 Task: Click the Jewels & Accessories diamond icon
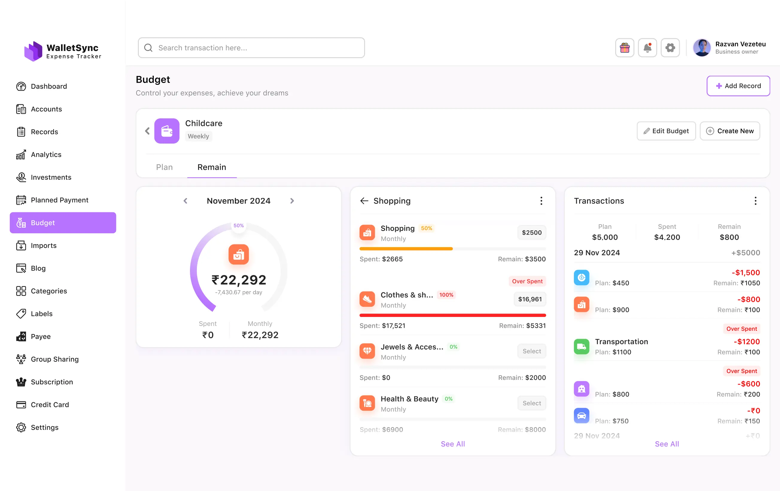(367, 351)
